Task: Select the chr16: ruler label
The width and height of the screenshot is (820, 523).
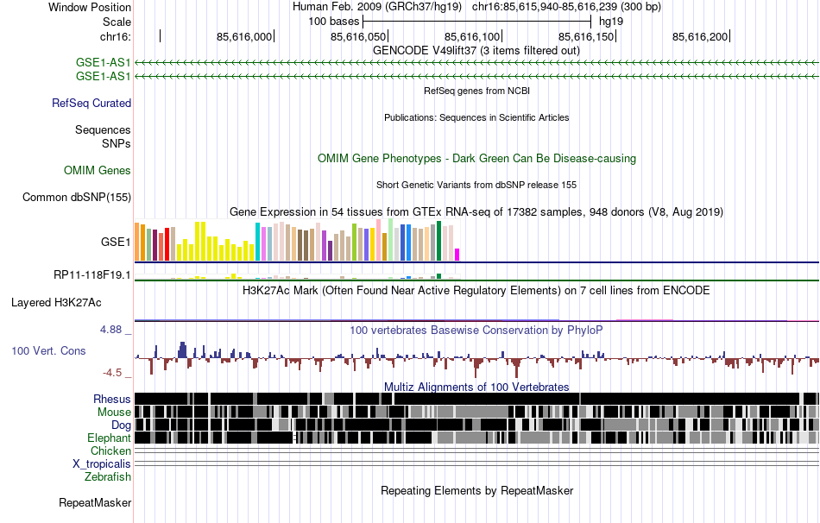Action: (116, 36)
